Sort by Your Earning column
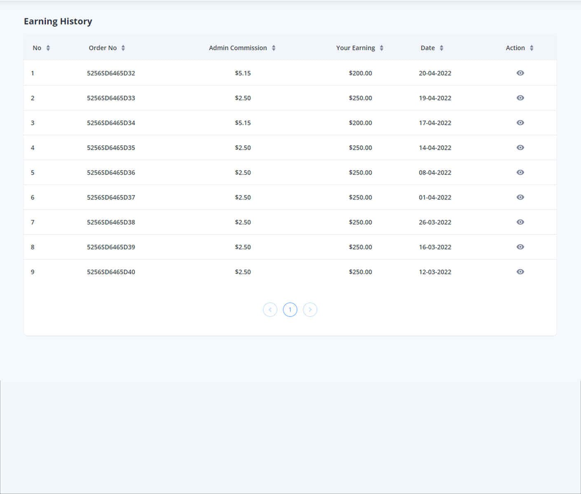Viewport: 581px width, 494px height. 381,48
